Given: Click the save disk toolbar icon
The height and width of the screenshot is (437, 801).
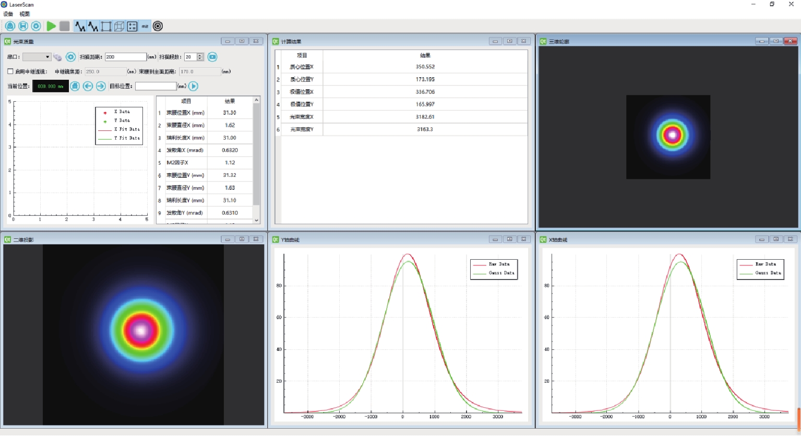Looking at the screenshot, I should (x=23, y=26).
